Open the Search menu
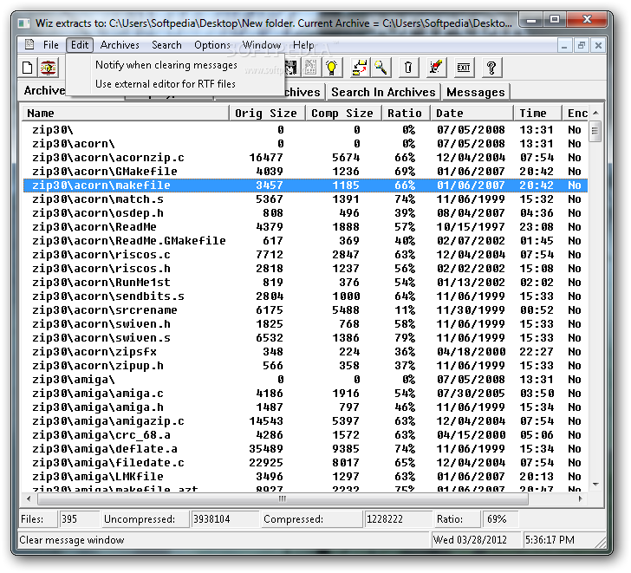The width and height of the screenshot is (631, 573). coord(166,45)
